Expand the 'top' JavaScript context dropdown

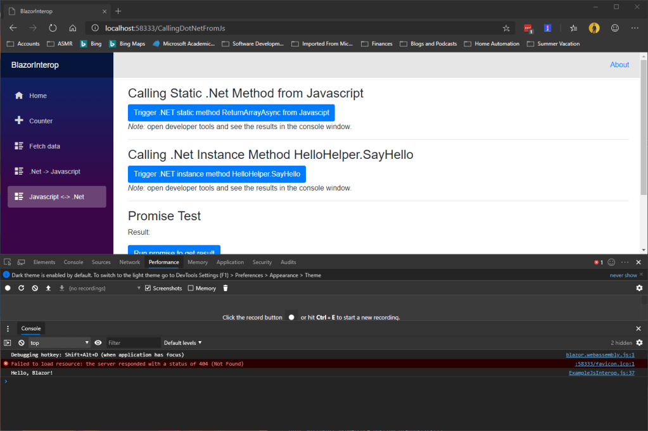[60, 342]
